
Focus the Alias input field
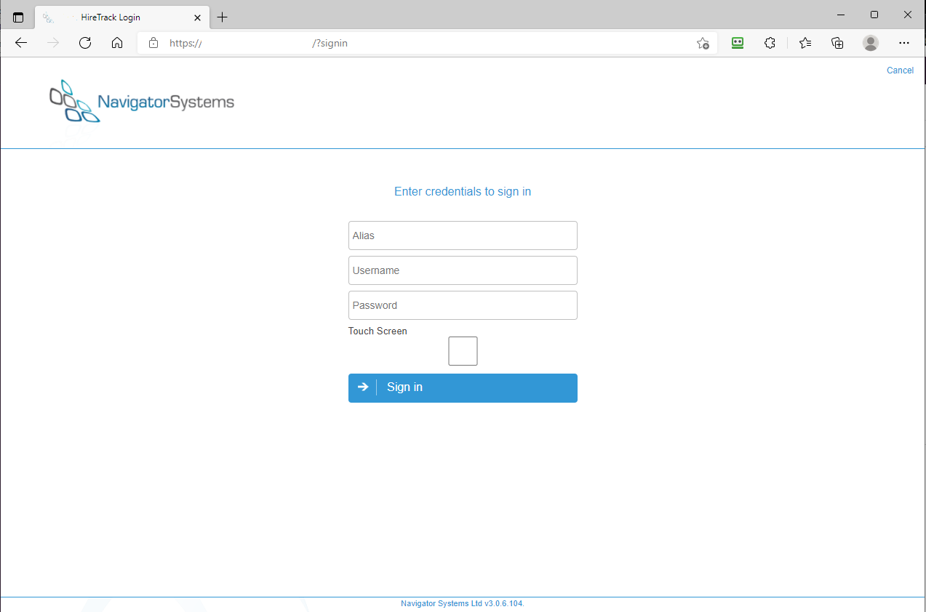point(463,235)
